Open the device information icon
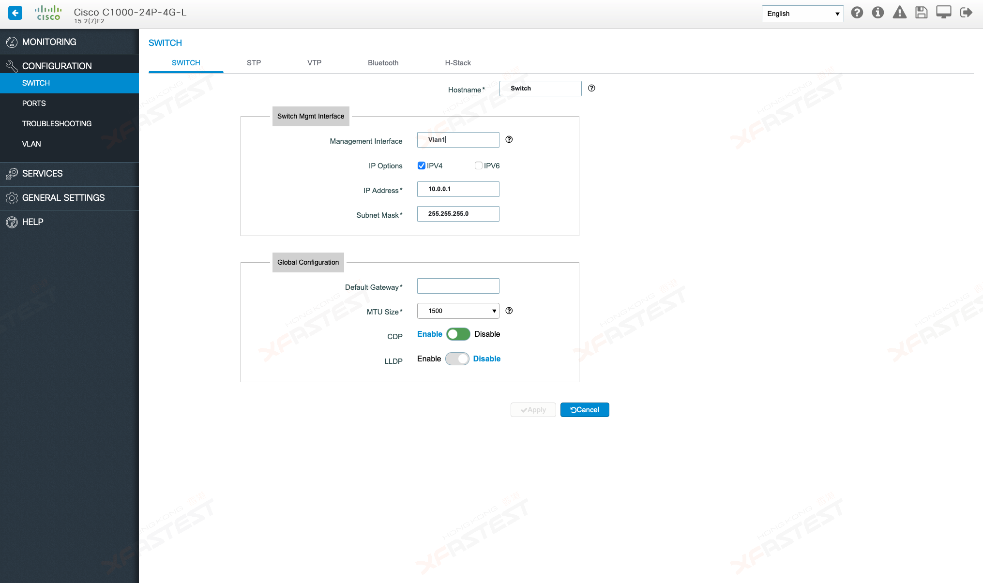Viewport: 983px width, 583px height. (x=878, y=13)
